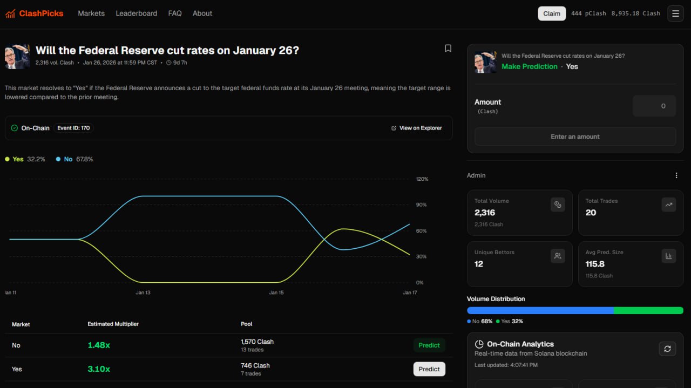Screen dimensions: 691x388
Task: Click the Total Trades trend icon
Action: pos(669,205)
